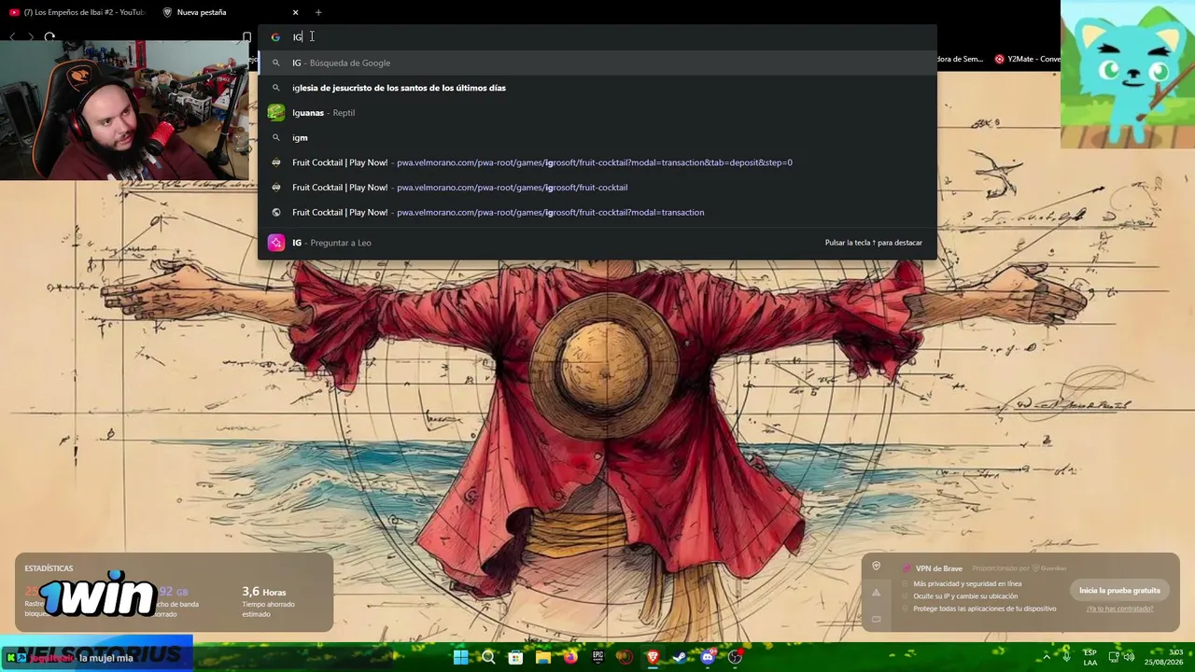Viewport: 1195px width, 672px height.
Task: Reload the page with the refresh icon
Action: 49,37
